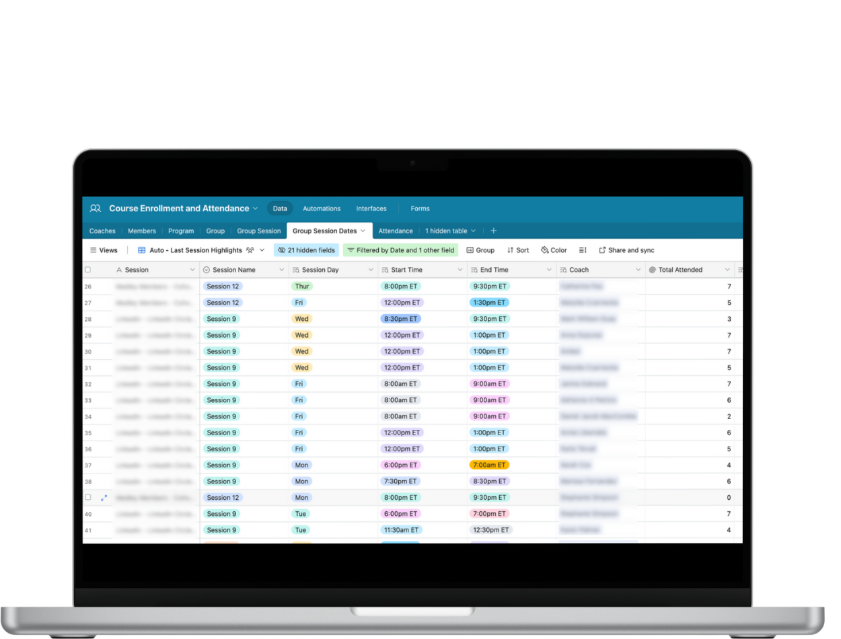
Task: Check the checkbox on the hovered Session 12 Mon row
Action: tap(87, 498)
